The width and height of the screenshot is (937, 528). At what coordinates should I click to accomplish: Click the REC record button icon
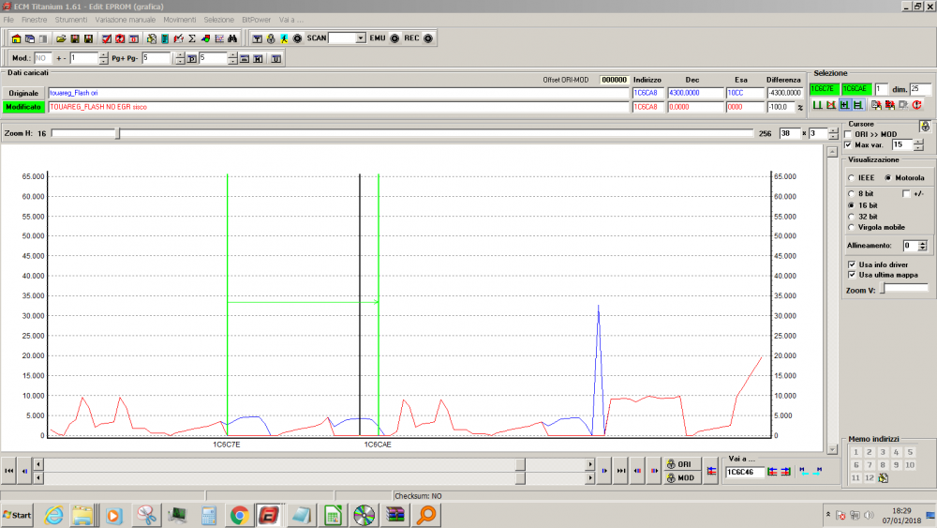tap(427, 38)
